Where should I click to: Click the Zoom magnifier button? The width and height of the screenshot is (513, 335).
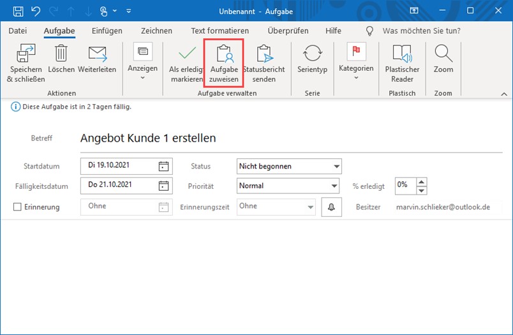tap(443, 59)
